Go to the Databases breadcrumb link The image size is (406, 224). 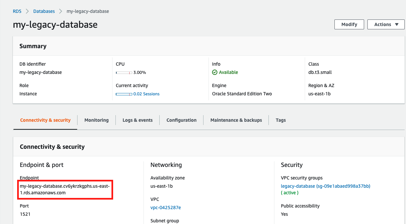44,11
